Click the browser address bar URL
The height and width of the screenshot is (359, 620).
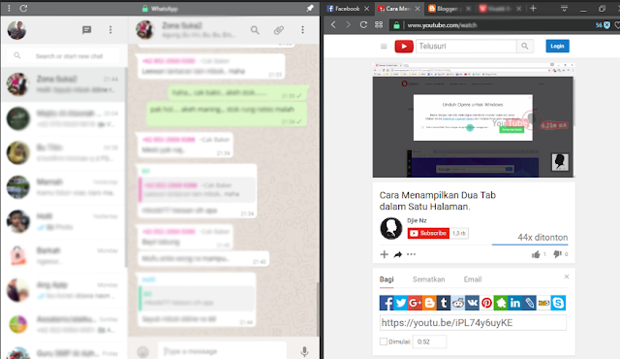(442, 25)
